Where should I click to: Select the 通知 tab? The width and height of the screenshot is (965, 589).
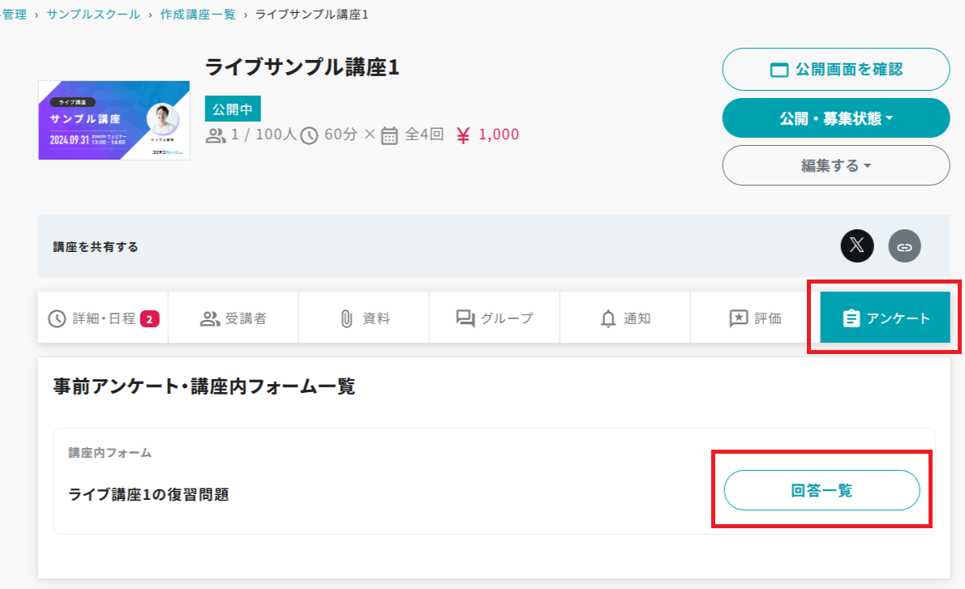coord(625,318)
